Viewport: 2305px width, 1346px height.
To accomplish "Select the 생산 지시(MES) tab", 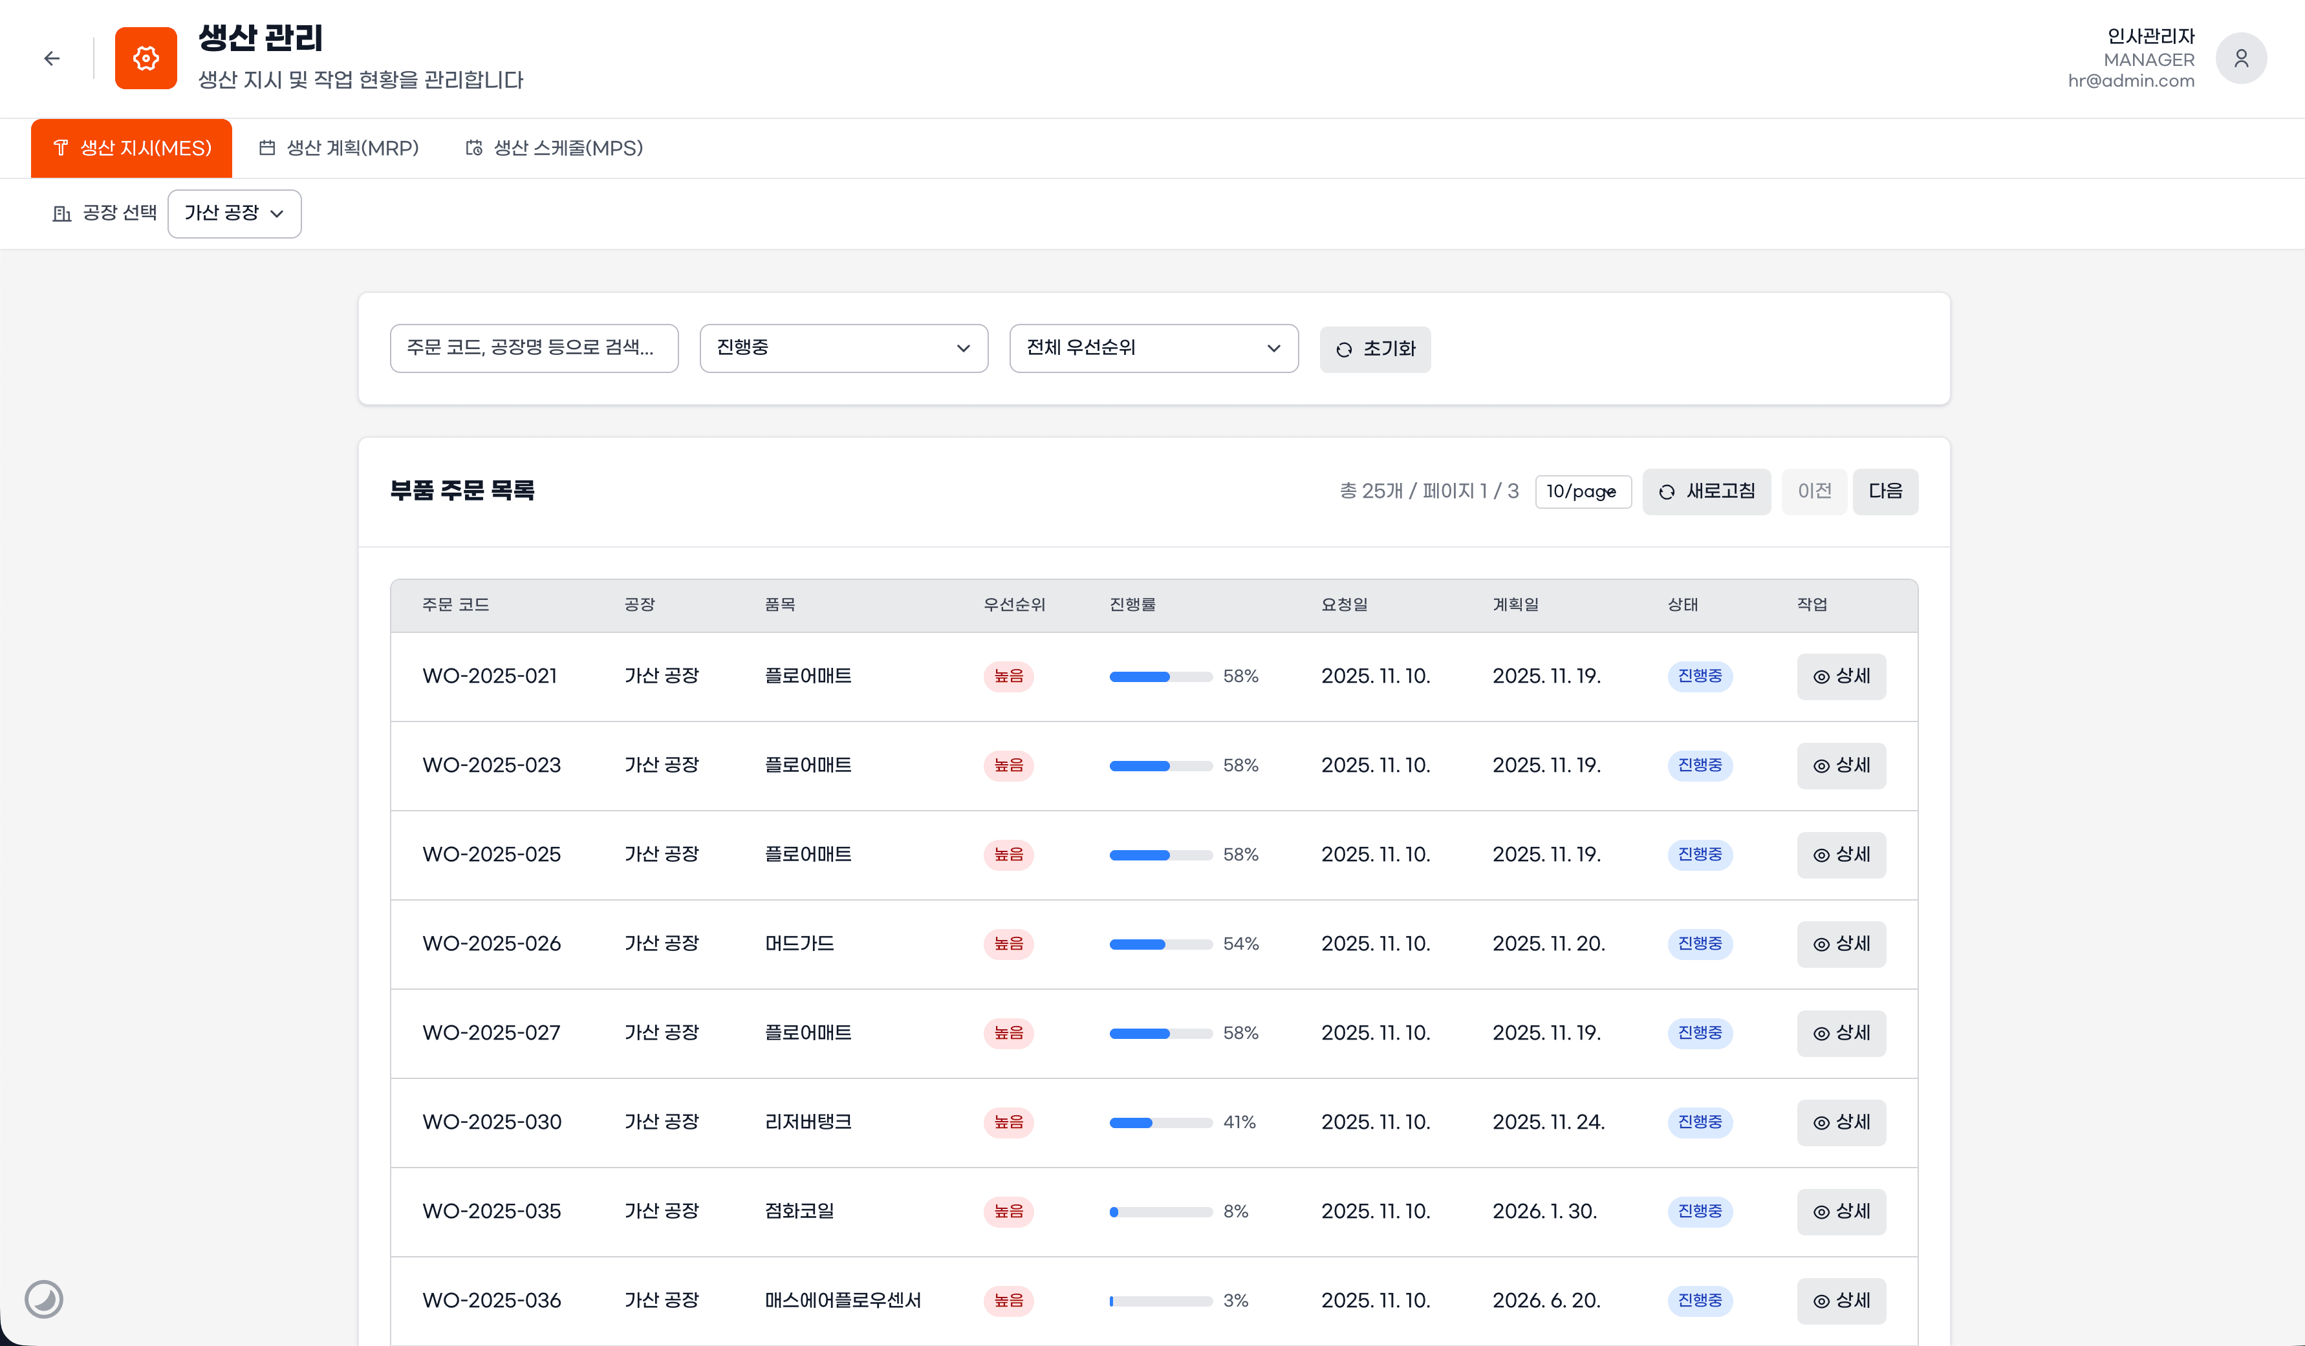I will (x=132, y=148).
